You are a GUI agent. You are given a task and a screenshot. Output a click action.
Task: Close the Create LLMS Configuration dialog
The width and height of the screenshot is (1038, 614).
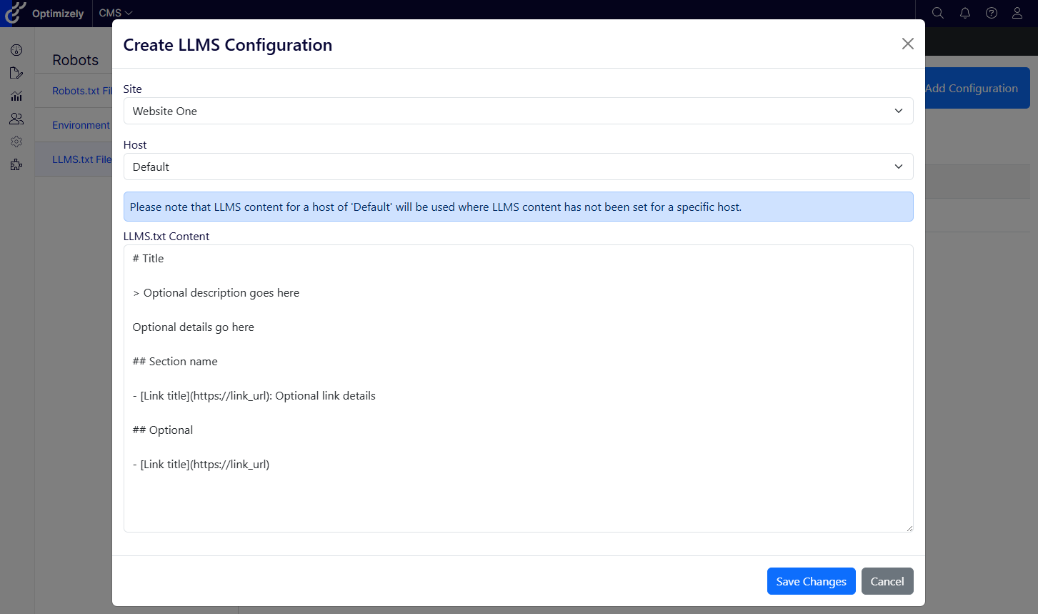tap(907, 44)
